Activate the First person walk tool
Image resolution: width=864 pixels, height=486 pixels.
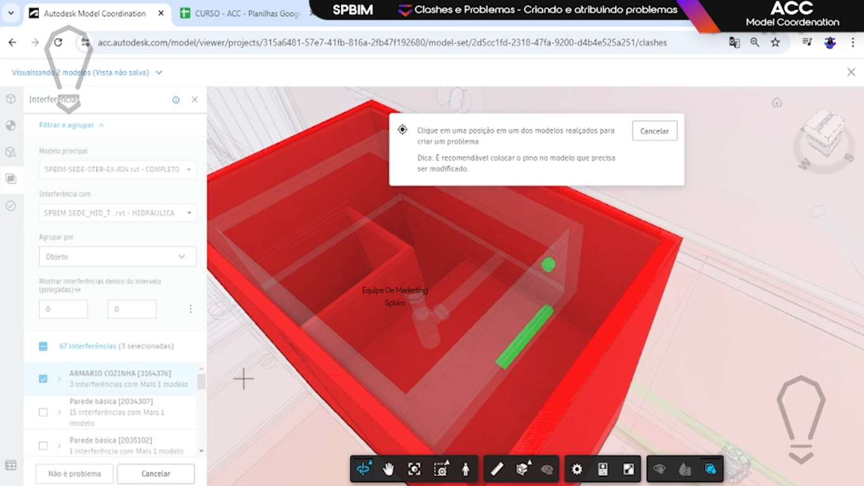tap(466, 469)
